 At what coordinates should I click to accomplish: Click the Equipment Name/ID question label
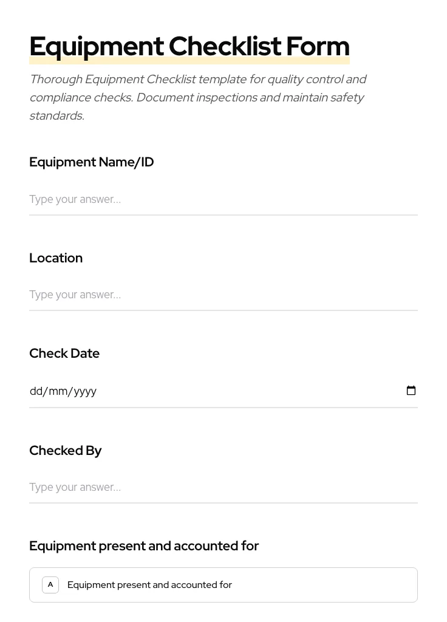point(91,162)
